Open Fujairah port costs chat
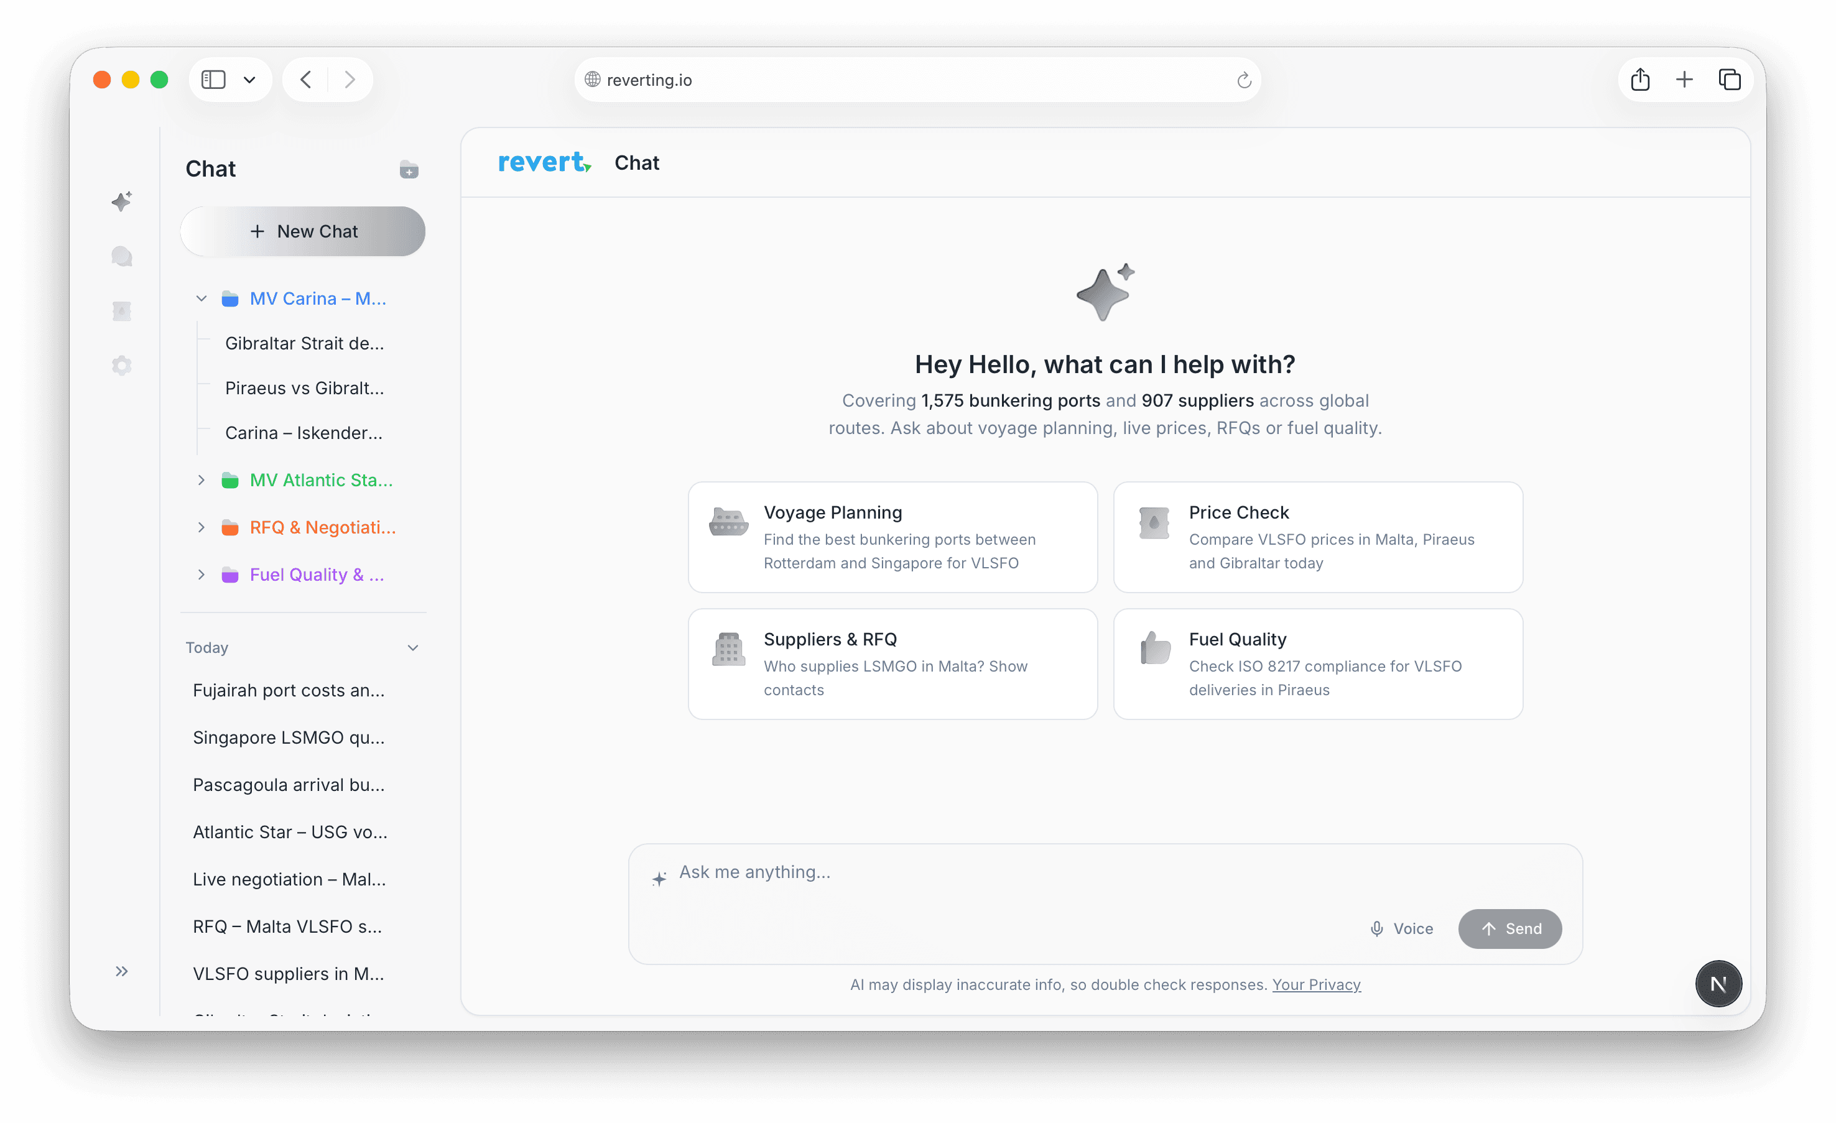Image resolution: width=1836 pixels, height=1123 pixels. point(289,691)
